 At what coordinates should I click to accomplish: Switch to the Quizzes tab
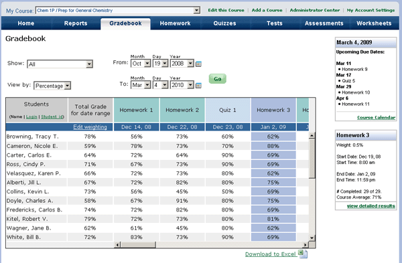224,23
